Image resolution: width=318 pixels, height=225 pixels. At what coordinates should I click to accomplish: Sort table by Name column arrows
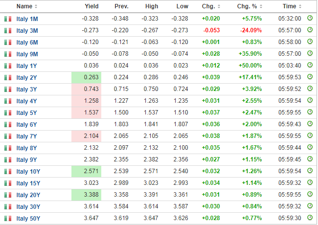click(x=36, y=6)
